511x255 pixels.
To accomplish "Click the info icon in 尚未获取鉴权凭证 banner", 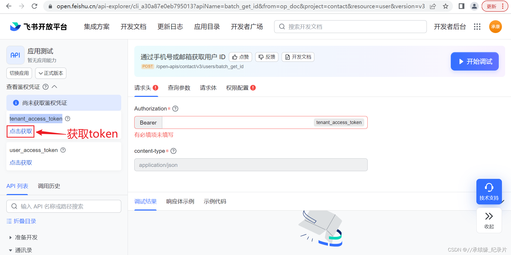I will [16, 103].
